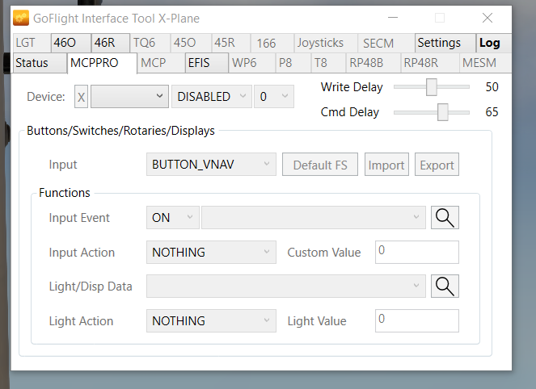The image size is (536, 389).
Task: Select the Log tab
Action: pyautogui.click(x=489, y=44)
